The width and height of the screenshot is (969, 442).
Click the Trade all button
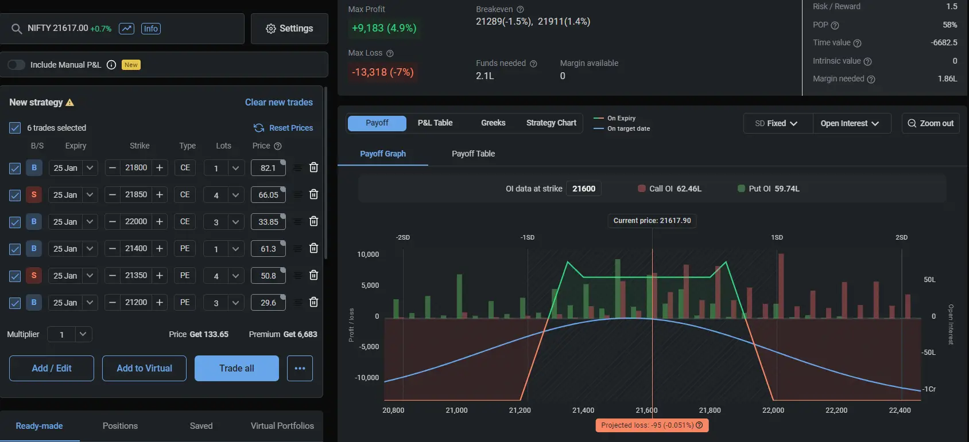[x=237, y=368]
